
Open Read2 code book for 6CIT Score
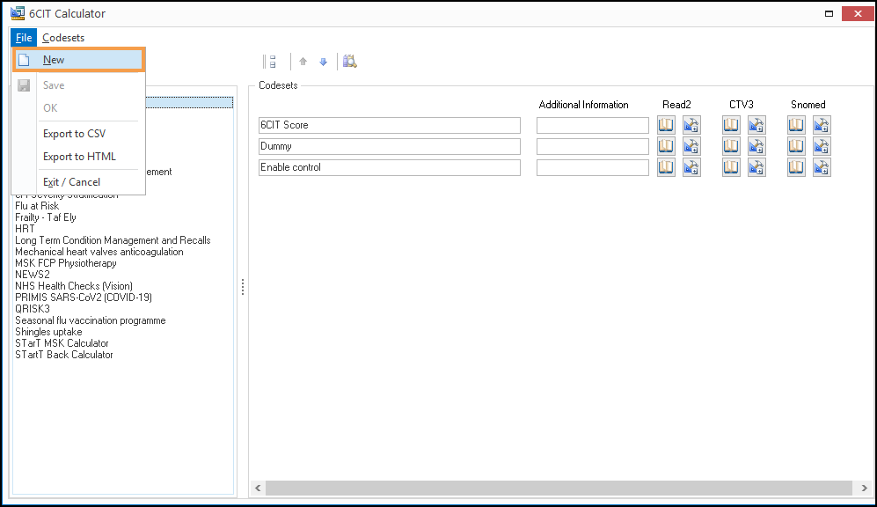666,125
